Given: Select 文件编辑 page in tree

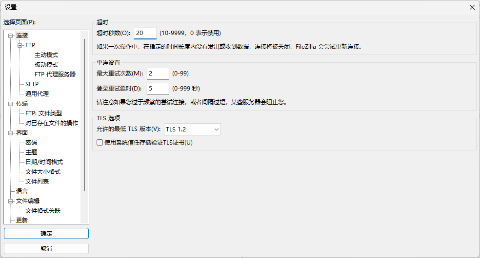Looking at the screenshot, I should [28, 201].
